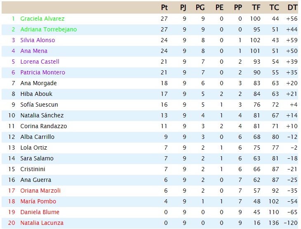
Task: Click Natalia Sánchez in tenth position
Action: 42,115
